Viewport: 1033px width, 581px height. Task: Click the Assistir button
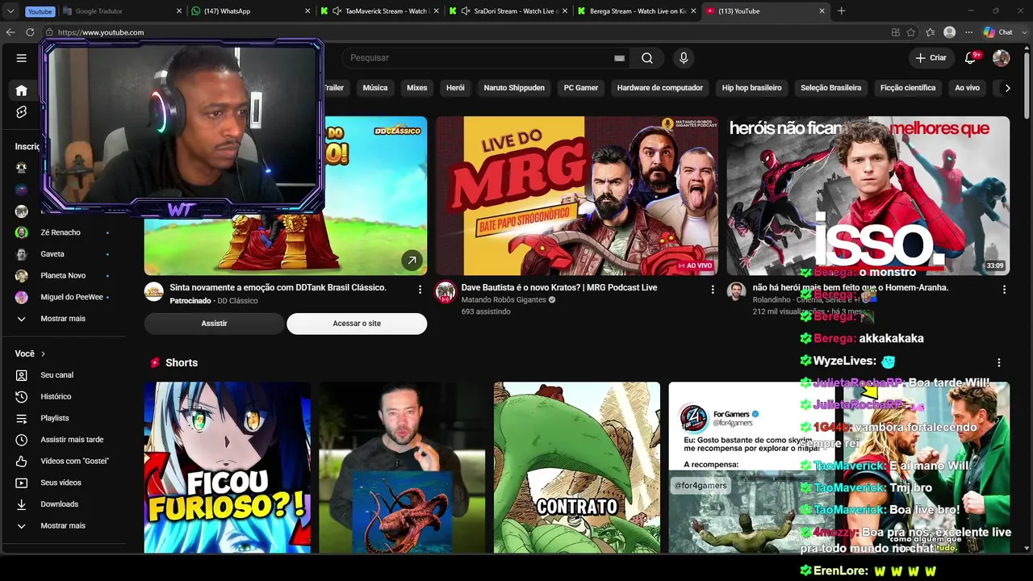214,324
